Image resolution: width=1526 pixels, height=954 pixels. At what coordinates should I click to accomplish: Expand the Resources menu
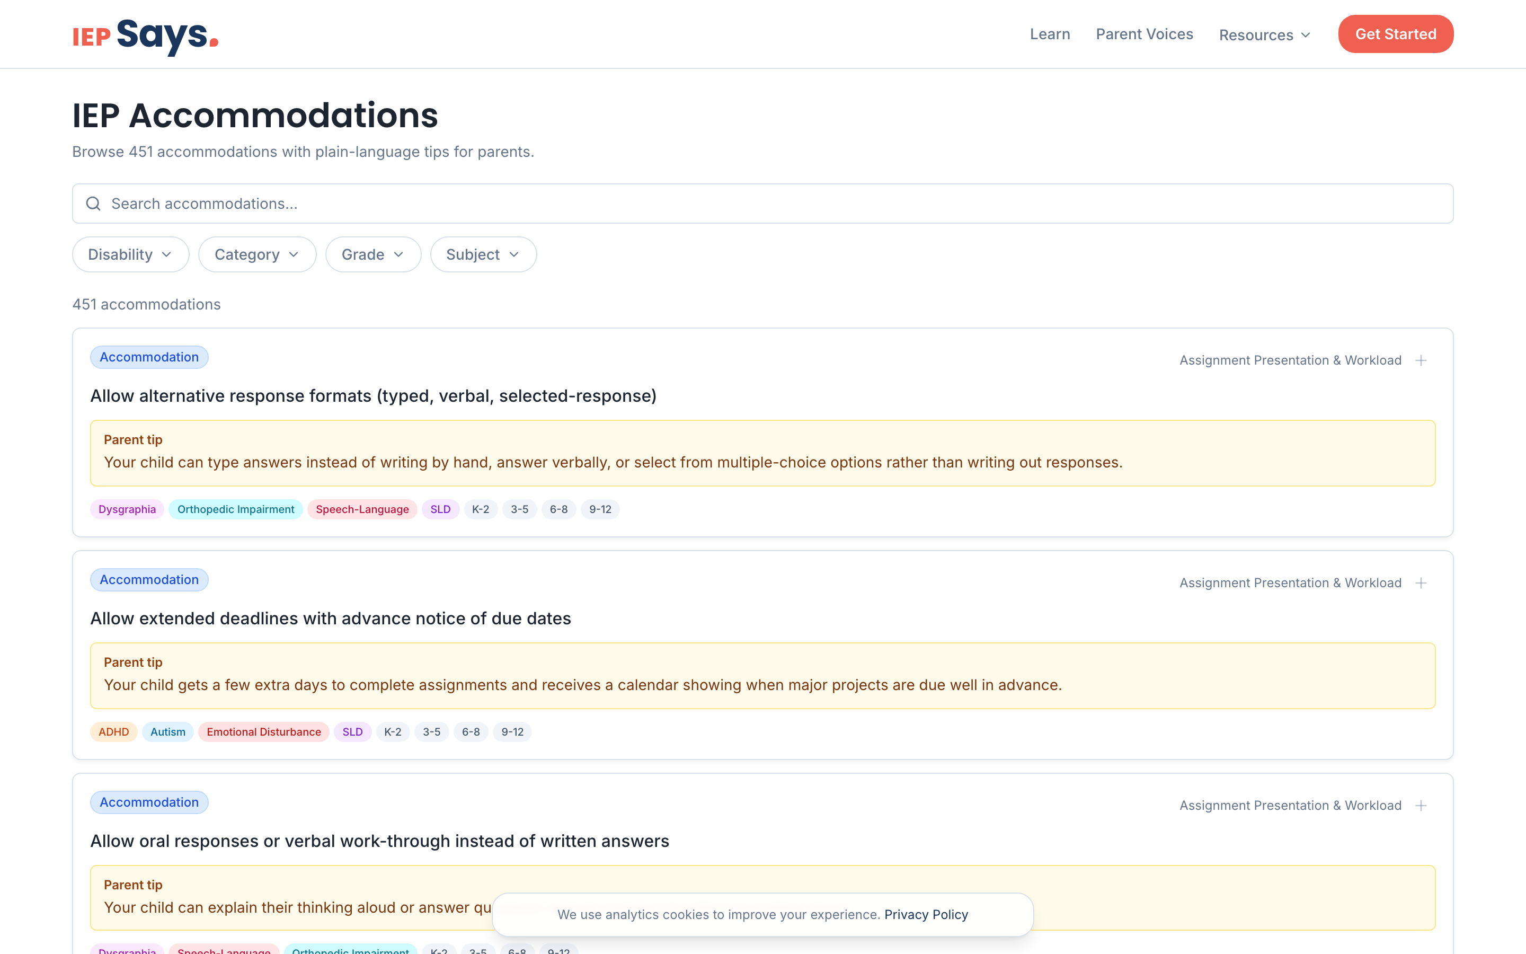[1263, 34]
